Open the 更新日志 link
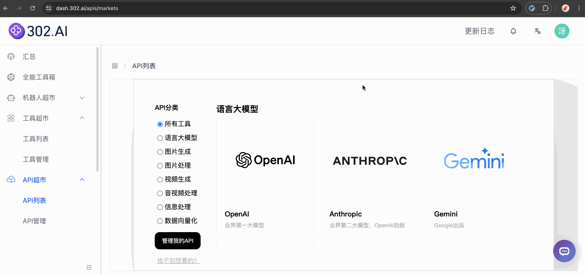Image resolution: width=585 pixels, height=274 pixels. coord(479,31)
